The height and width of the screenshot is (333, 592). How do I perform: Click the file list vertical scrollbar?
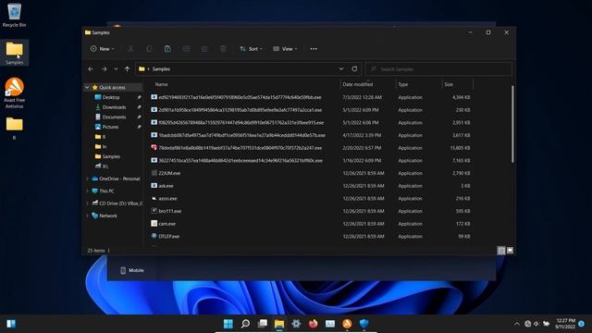tap(512, 125)
